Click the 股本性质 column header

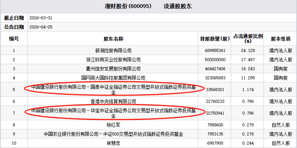(x=281, y=39)
